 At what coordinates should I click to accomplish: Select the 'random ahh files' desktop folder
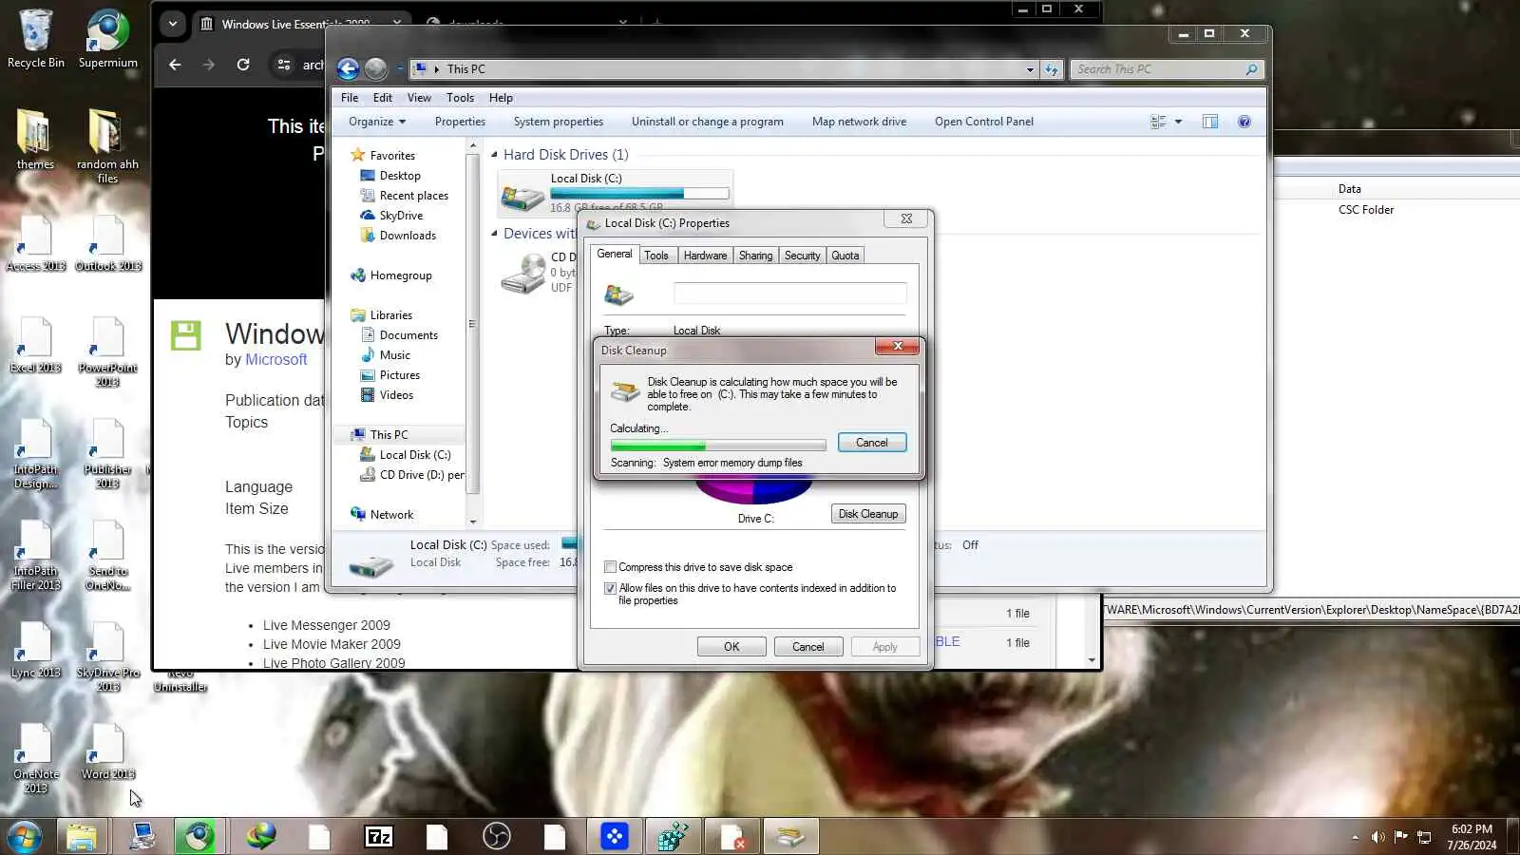[107, 146]
